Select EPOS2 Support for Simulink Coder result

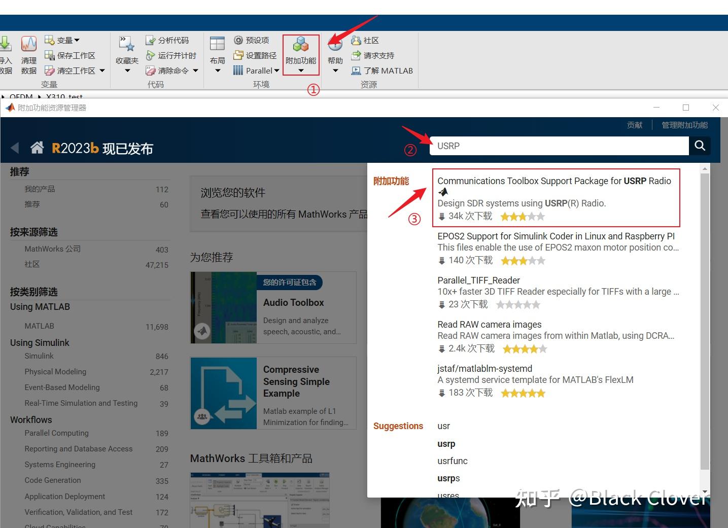pyautogui.click(x=558, y=248)
